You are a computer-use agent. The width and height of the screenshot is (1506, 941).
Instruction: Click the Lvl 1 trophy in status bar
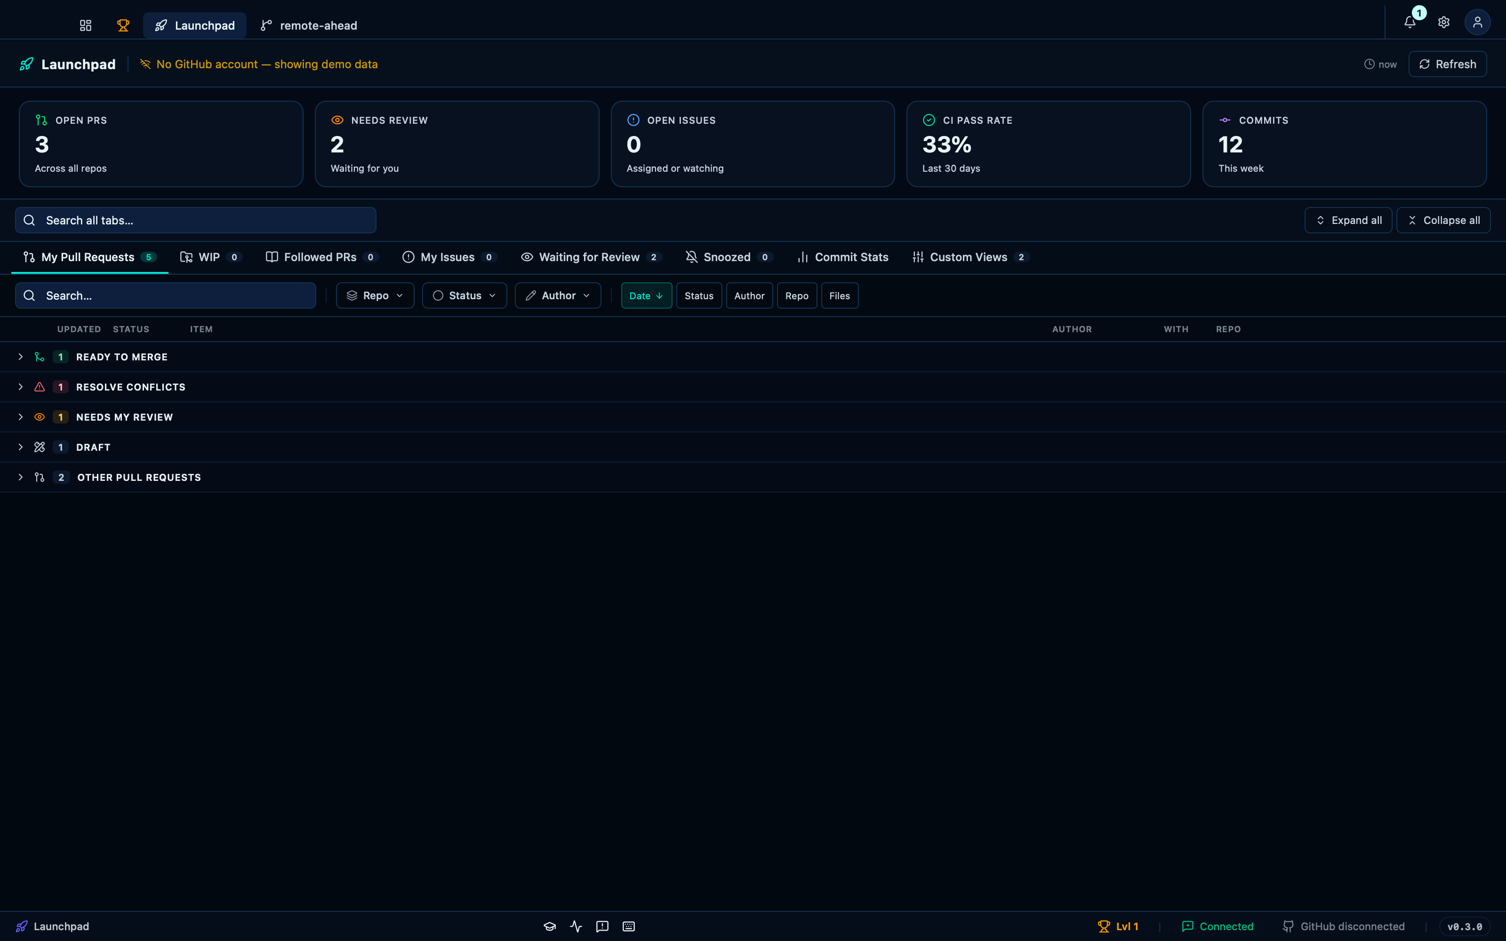[x=1118, y=926]
